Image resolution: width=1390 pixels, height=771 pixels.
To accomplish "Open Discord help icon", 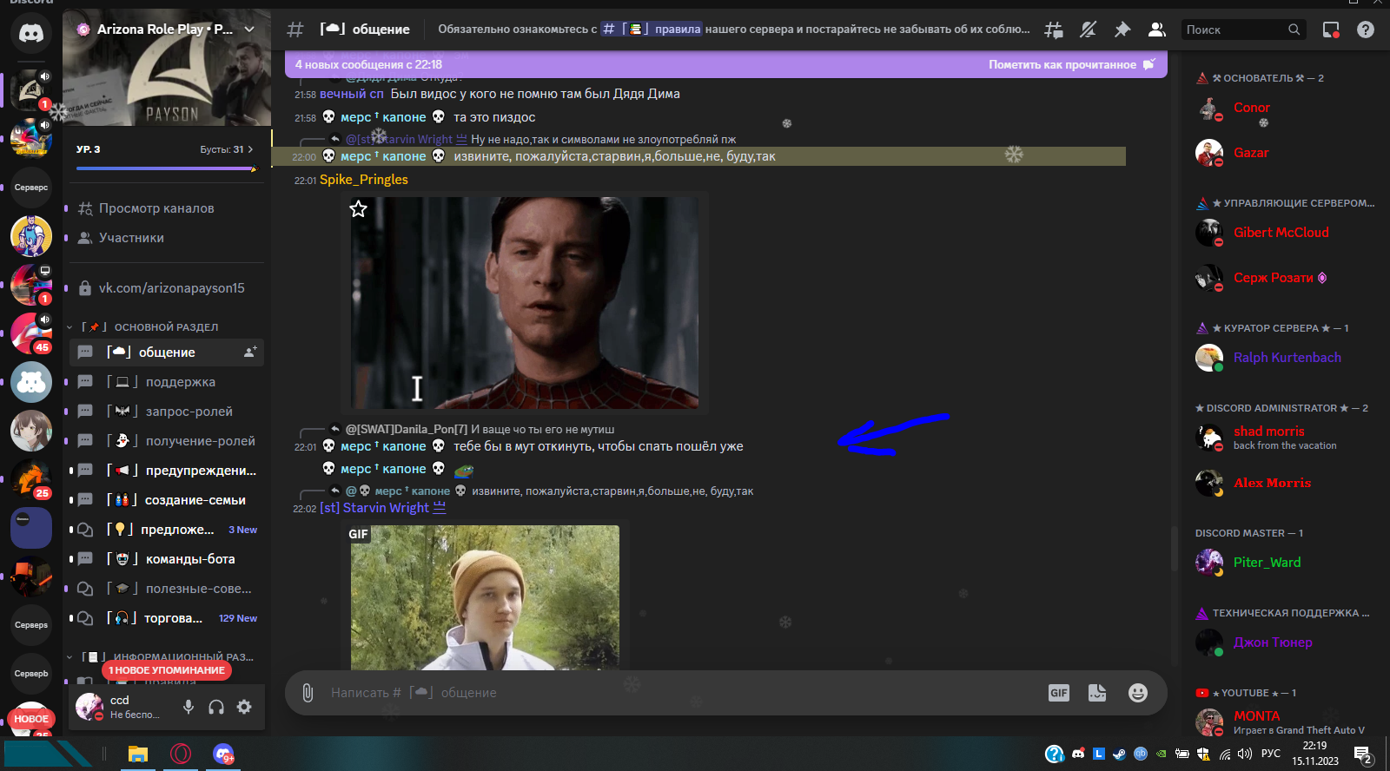I will tap(1366, 30).
